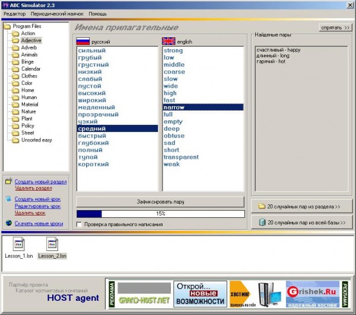The image size is (356, 315).
Task: Select the word transparent in English list
Action: coord(181,157)
